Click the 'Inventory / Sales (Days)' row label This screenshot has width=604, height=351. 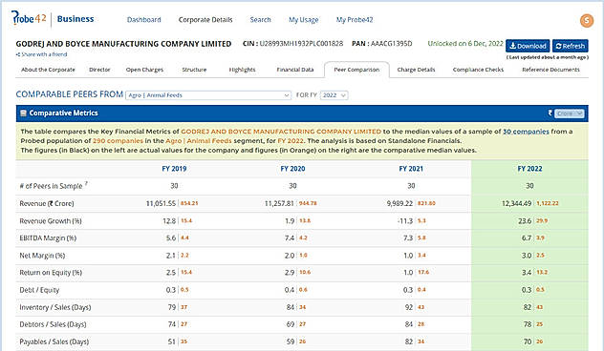(x=55, y=307)
